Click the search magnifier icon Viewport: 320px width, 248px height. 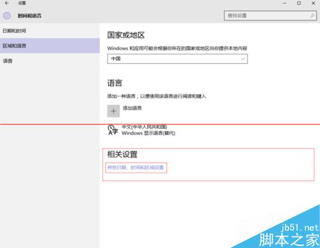[312, 15]
